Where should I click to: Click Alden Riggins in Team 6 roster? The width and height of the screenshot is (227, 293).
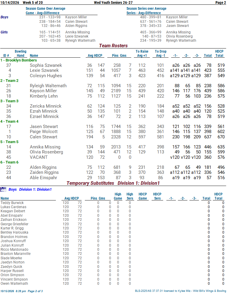pos(43,167)
